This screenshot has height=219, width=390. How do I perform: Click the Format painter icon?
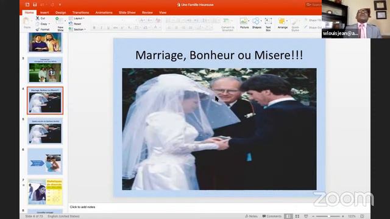click(x=38, y=29)
